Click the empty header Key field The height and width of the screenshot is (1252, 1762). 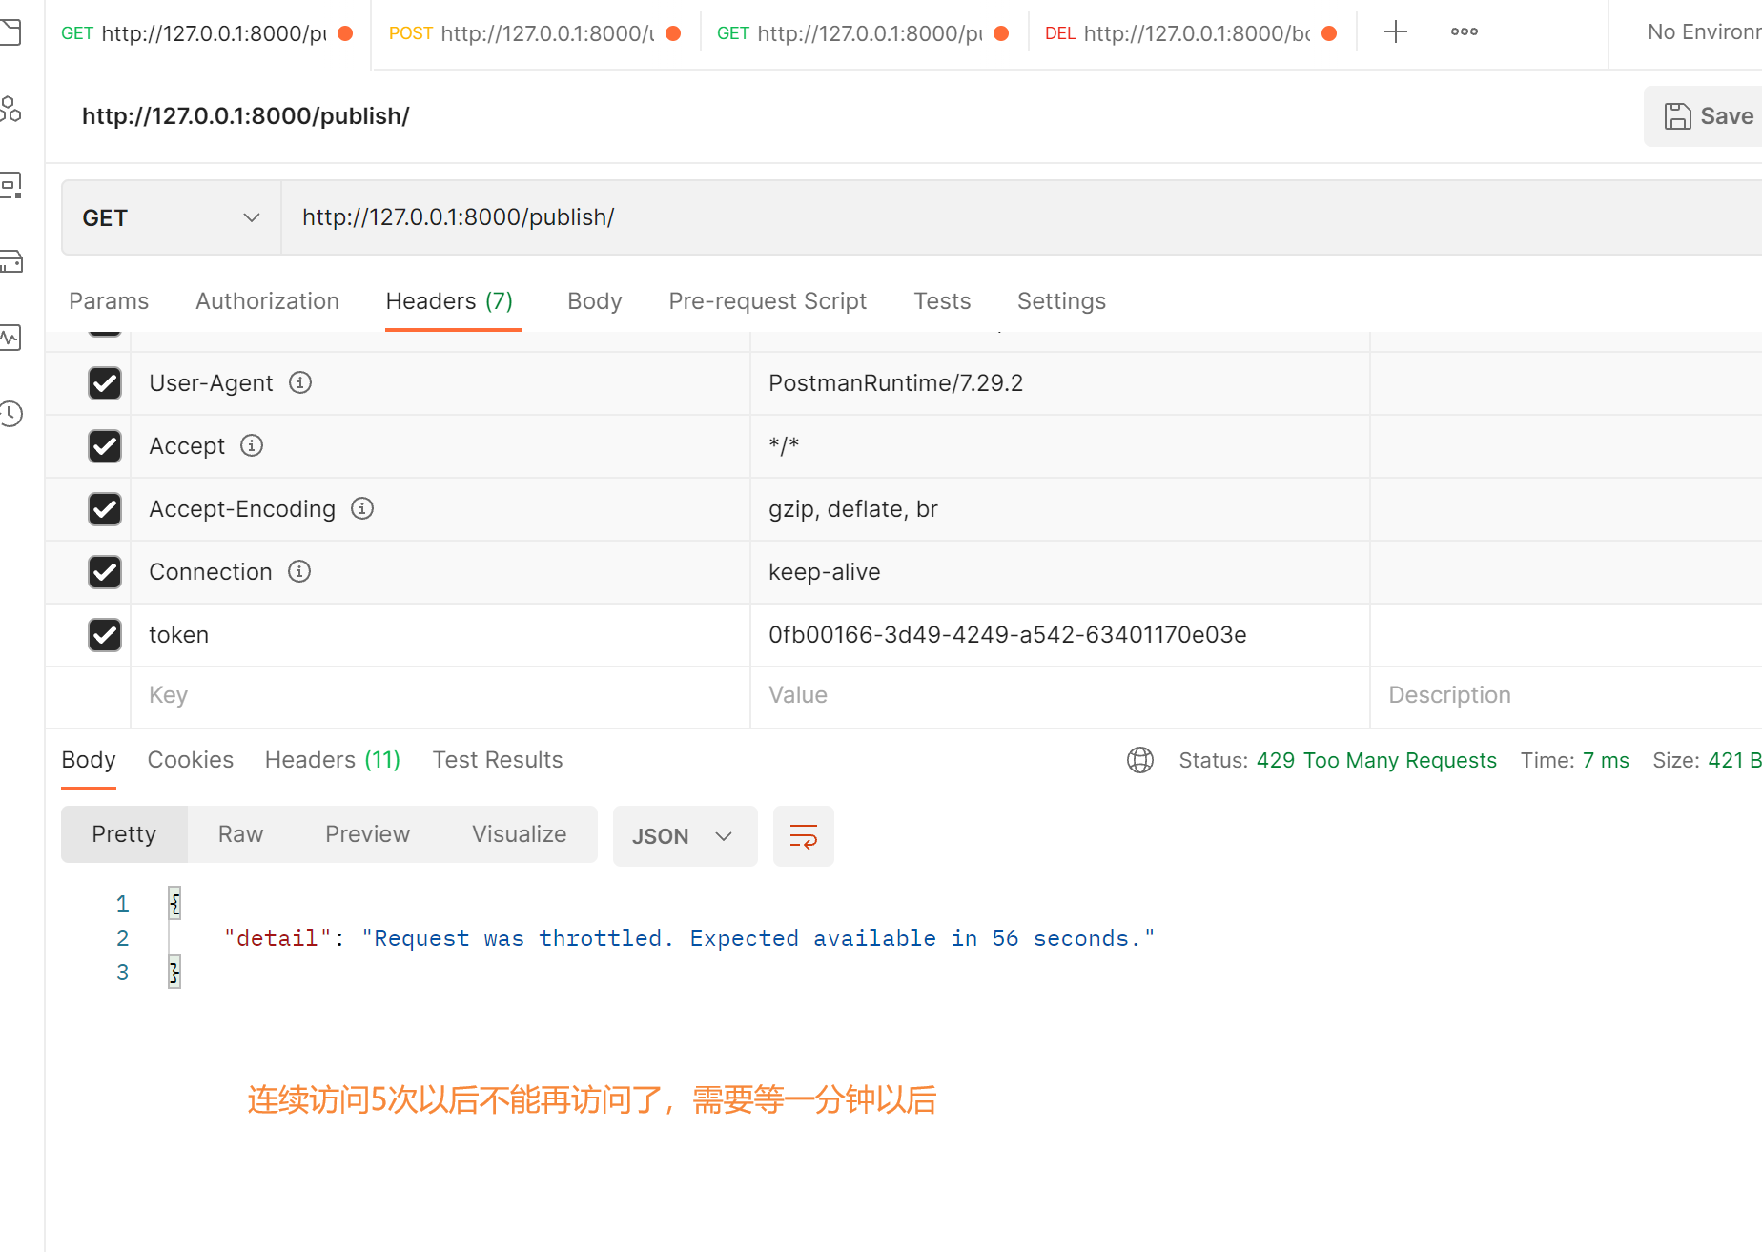[440, 695]
